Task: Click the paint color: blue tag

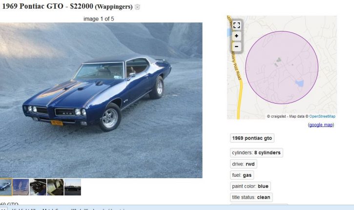Action: (250, 186)
